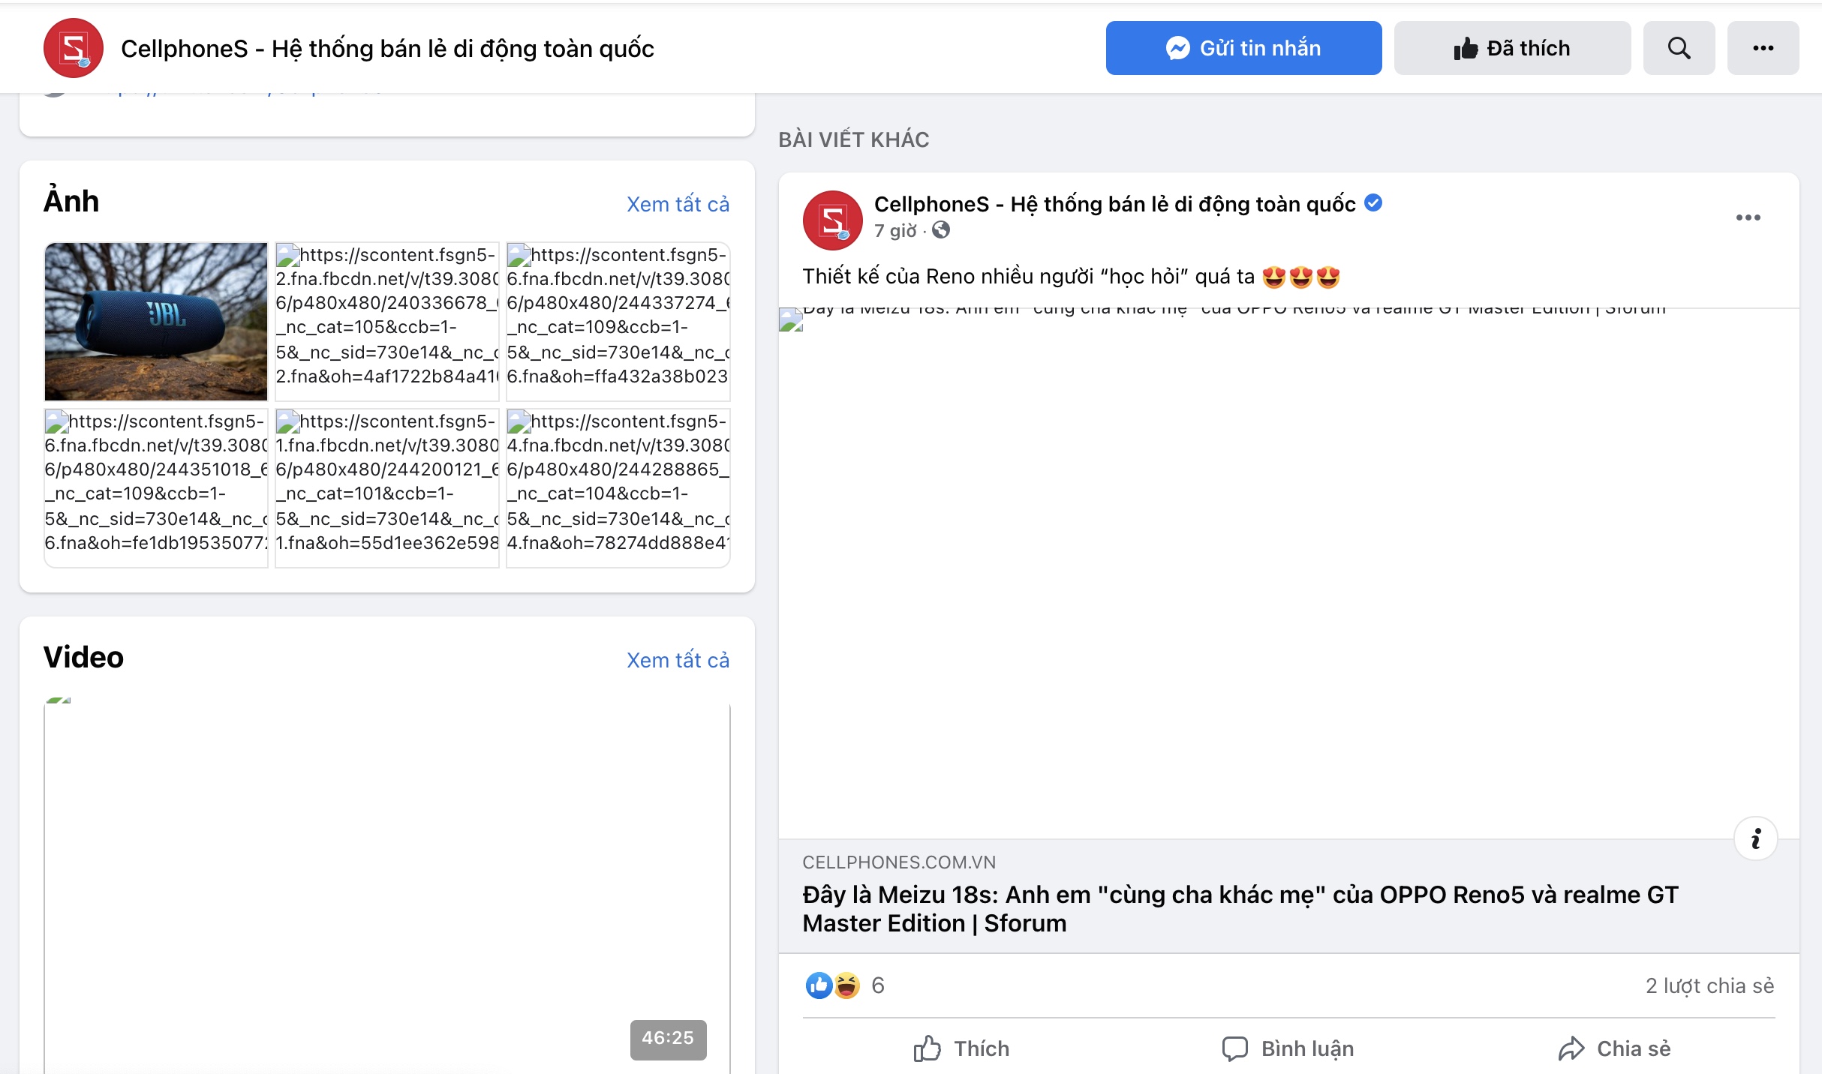
Task: Open the article titled Đây là Meizu 18s
Action: pos(1240,909)
